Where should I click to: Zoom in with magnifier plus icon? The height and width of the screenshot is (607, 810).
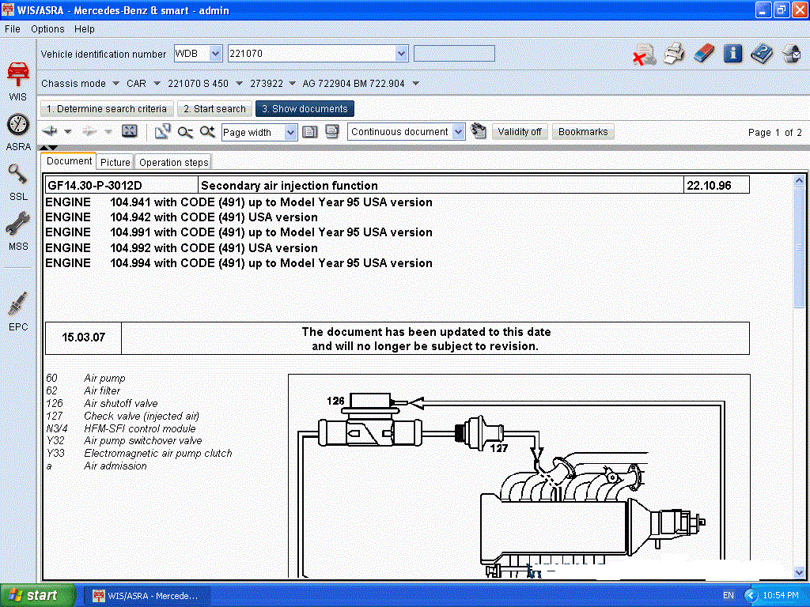click(x=207, y=132)
